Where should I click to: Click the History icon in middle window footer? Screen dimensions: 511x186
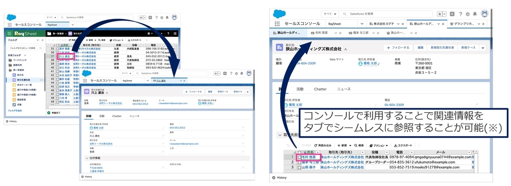click(x=83, y=176)
